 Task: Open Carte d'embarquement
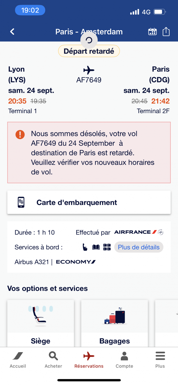[x=89, y=202]
